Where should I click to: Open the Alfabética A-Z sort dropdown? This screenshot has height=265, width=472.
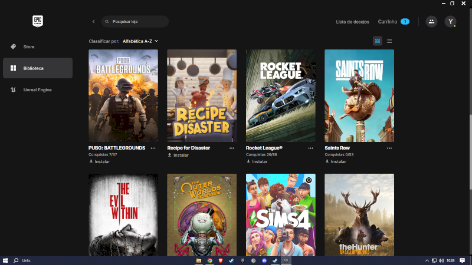140,41
